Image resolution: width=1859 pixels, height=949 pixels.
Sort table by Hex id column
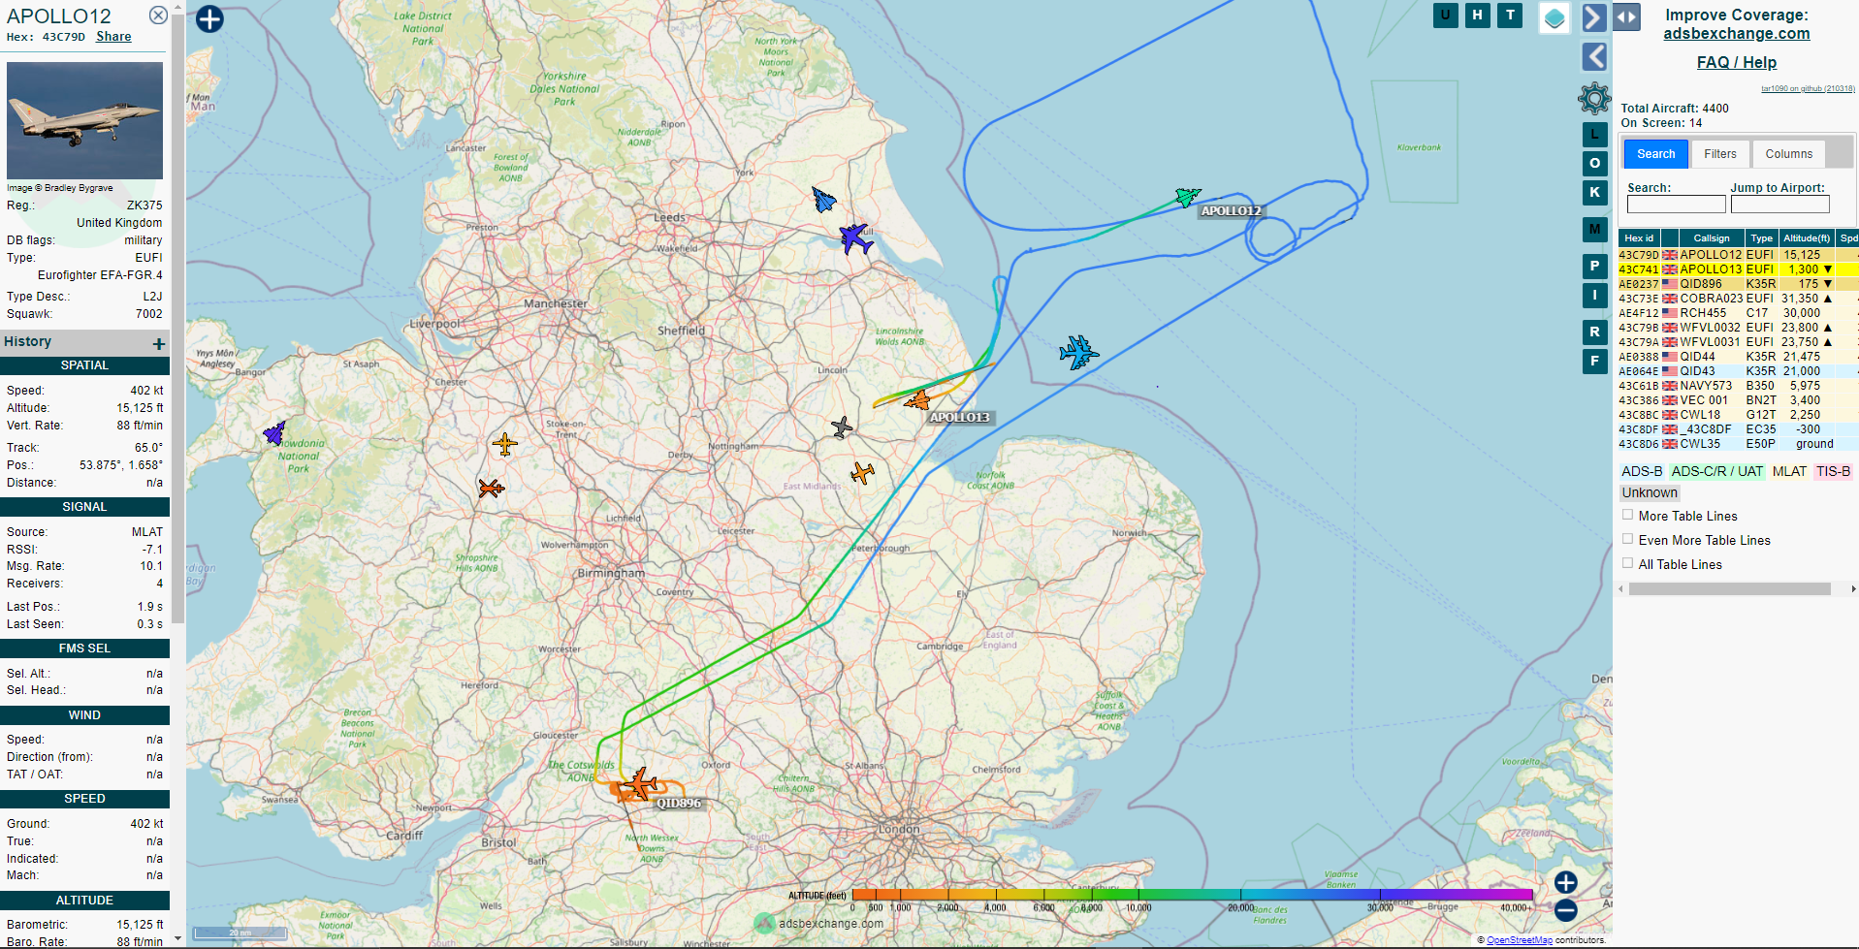(1639, 238)
